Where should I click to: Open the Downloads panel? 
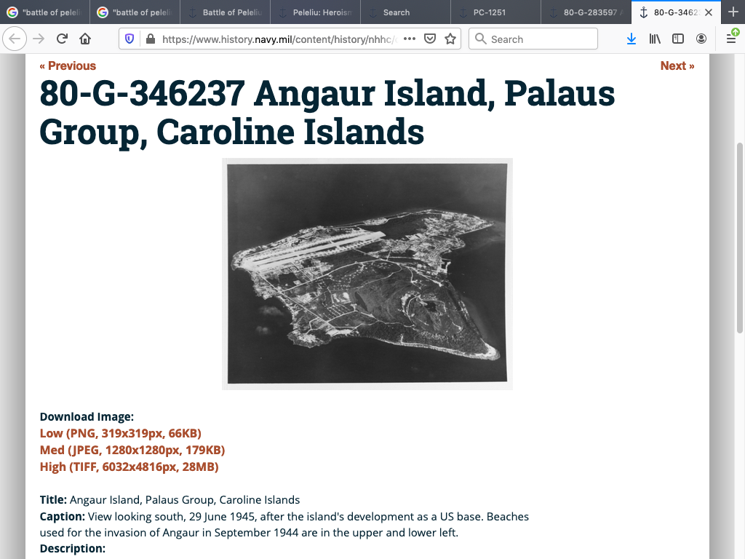pos(631,39)
